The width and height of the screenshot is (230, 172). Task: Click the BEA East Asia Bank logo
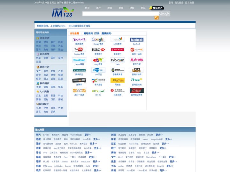coord(118,50)
